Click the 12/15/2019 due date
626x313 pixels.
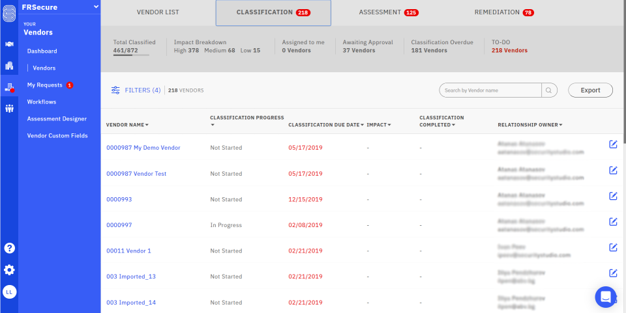[305, 200]
